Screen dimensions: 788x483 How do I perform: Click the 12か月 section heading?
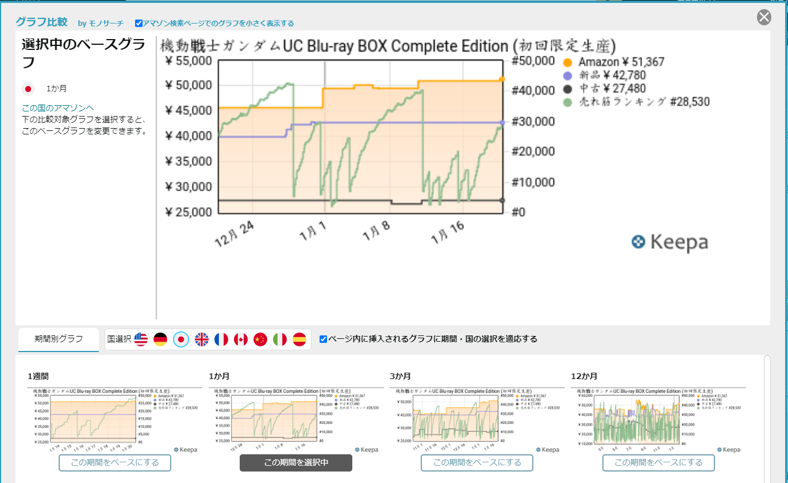(x=584, y=377)
